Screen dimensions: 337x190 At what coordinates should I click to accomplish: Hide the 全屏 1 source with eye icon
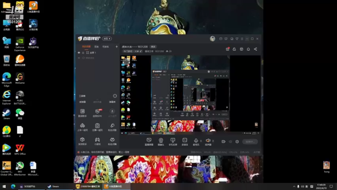coord(79,52)
